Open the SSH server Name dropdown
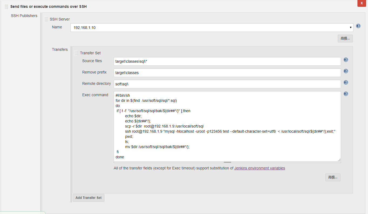This screenshot has height=214, width=368. (x=212, y=28)
